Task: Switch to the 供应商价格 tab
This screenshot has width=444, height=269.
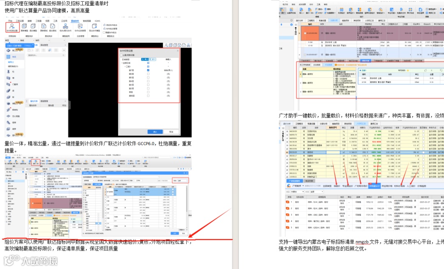Action: click(387, 186)
